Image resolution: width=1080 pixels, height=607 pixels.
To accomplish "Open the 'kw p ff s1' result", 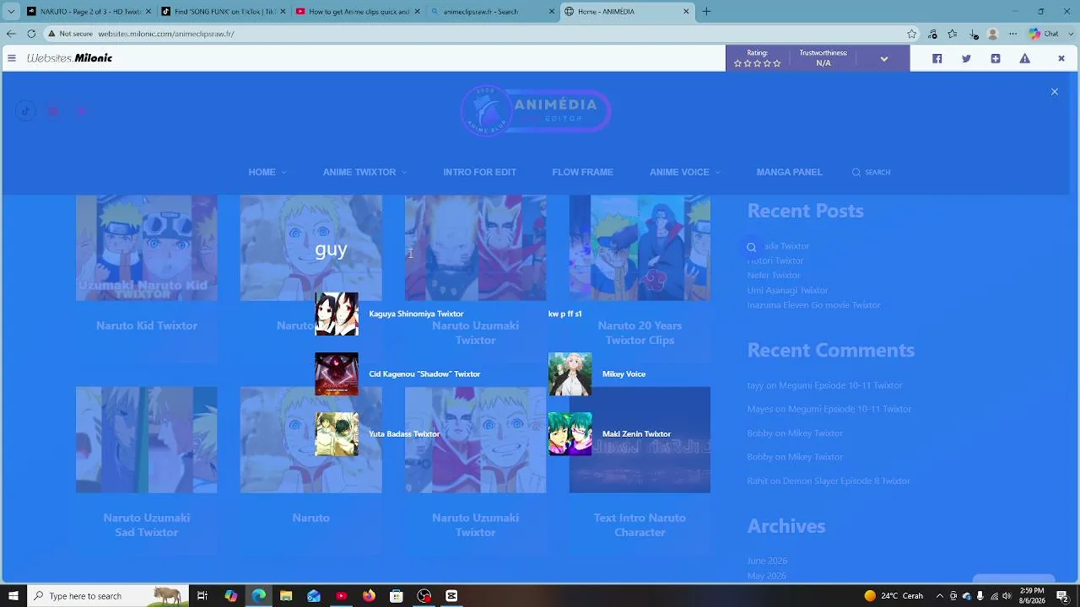I will 564,314.
